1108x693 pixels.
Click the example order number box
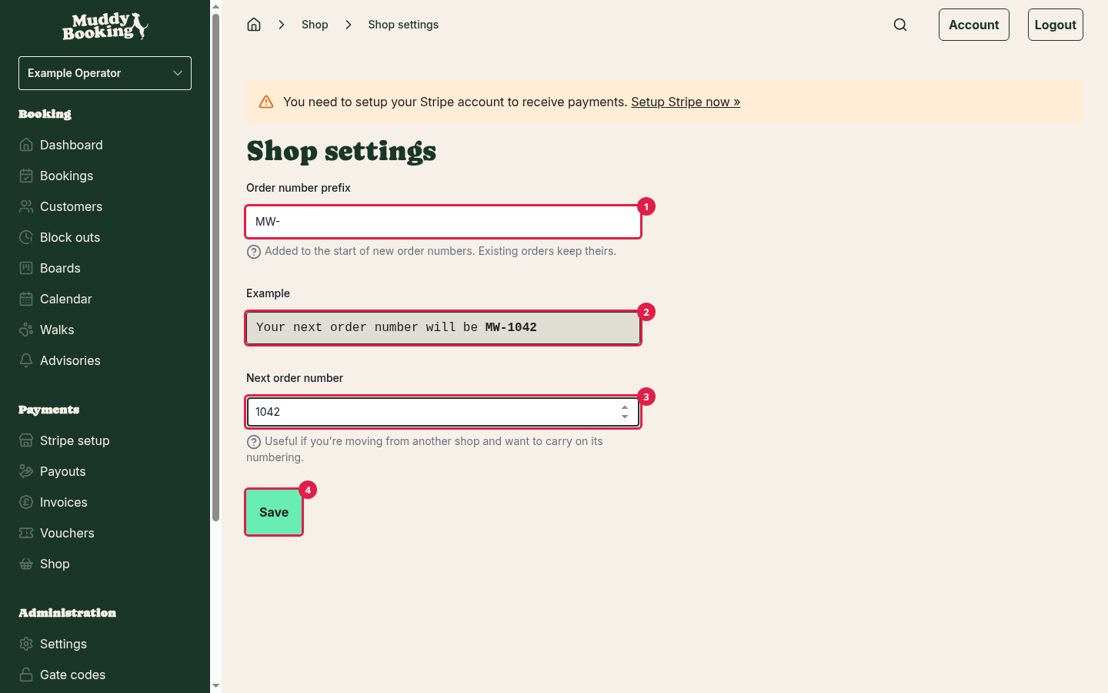tap(443, 328)
